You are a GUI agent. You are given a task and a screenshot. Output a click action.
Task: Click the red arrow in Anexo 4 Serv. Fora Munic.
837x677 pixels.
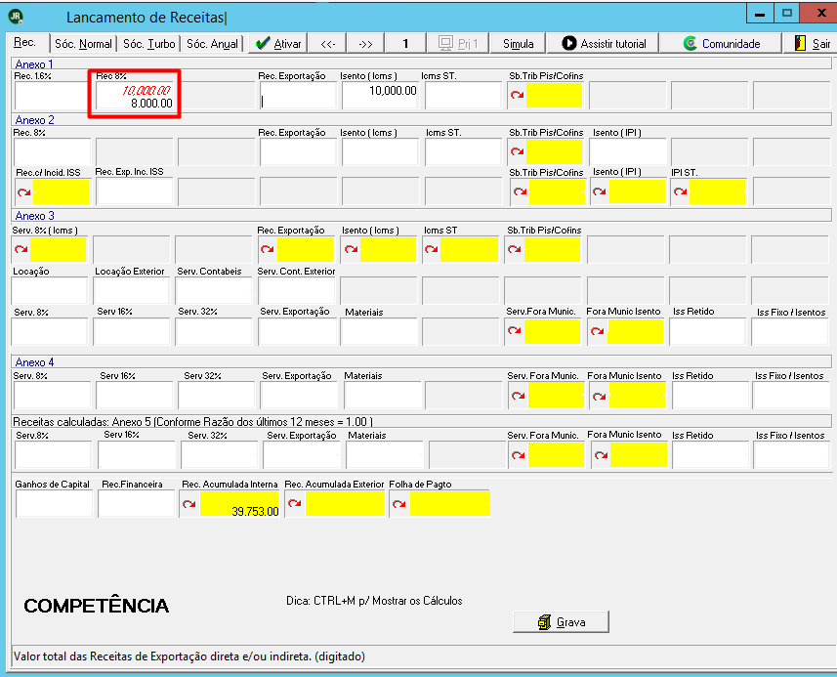pyautogui.click(x=518, y=396)
